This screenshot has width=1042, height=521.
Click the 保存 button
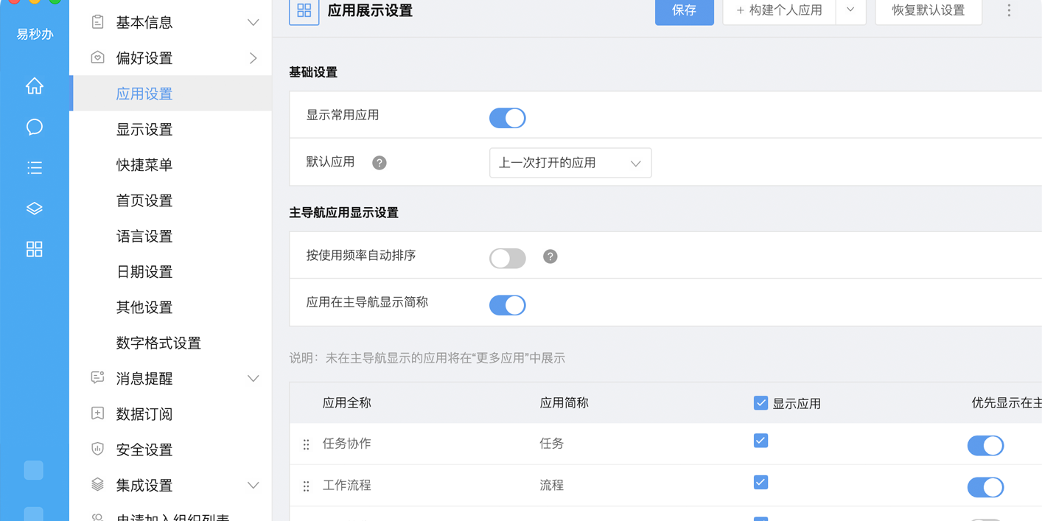[684, 10]
